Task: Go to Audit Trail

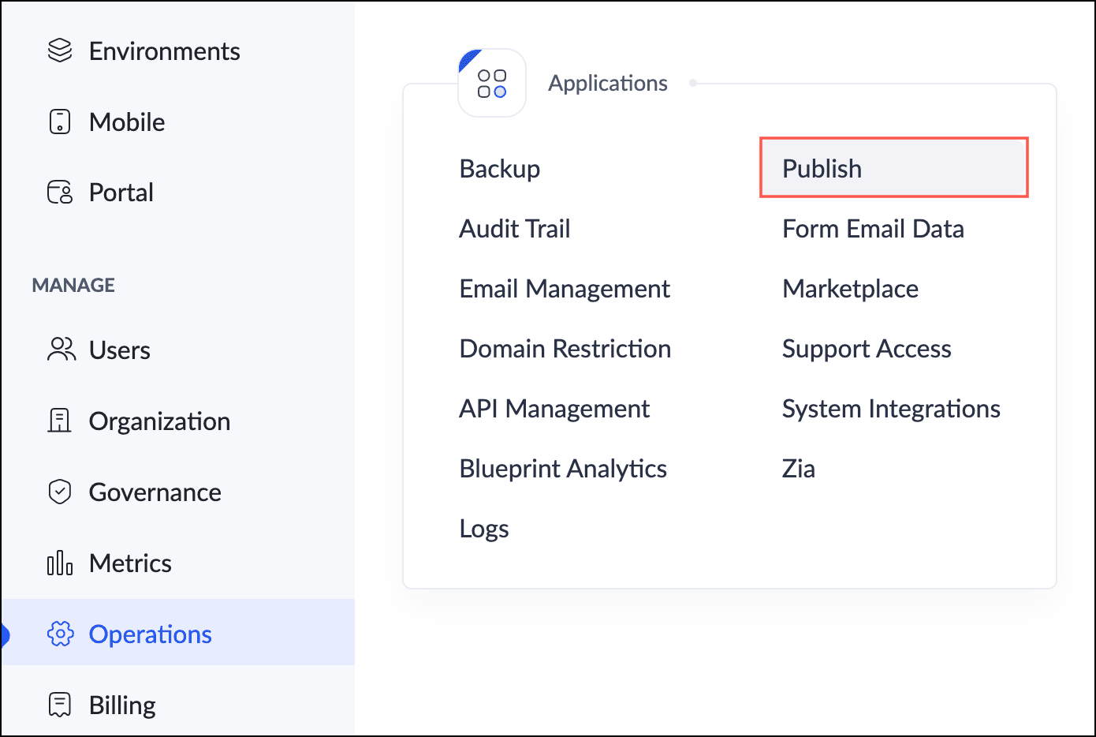Action: [x=514, y=229]
